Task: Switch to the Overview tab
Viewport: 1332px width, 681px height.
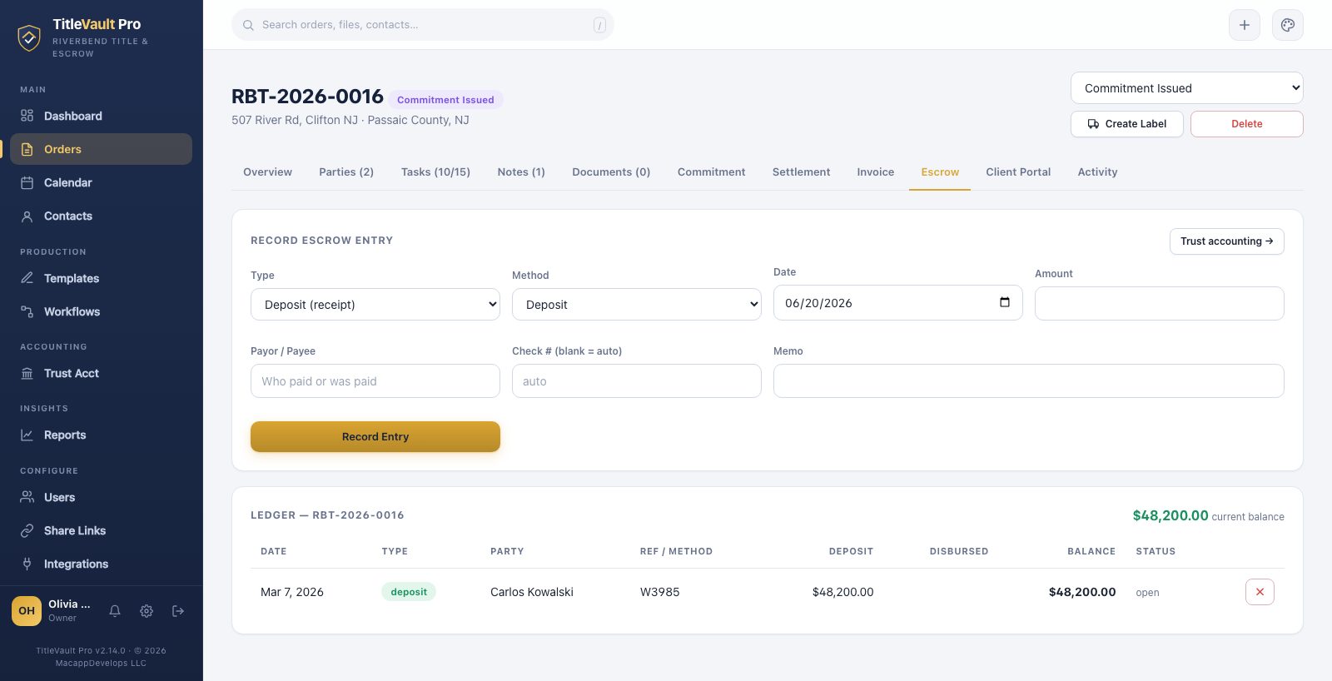Action: point(267,172)
